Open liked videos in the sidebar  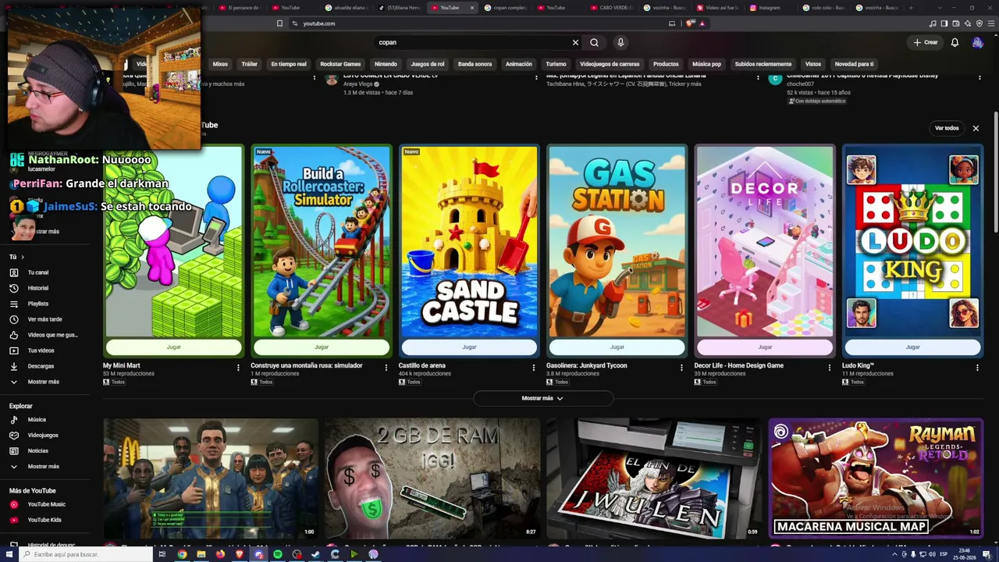coord(44,335)
